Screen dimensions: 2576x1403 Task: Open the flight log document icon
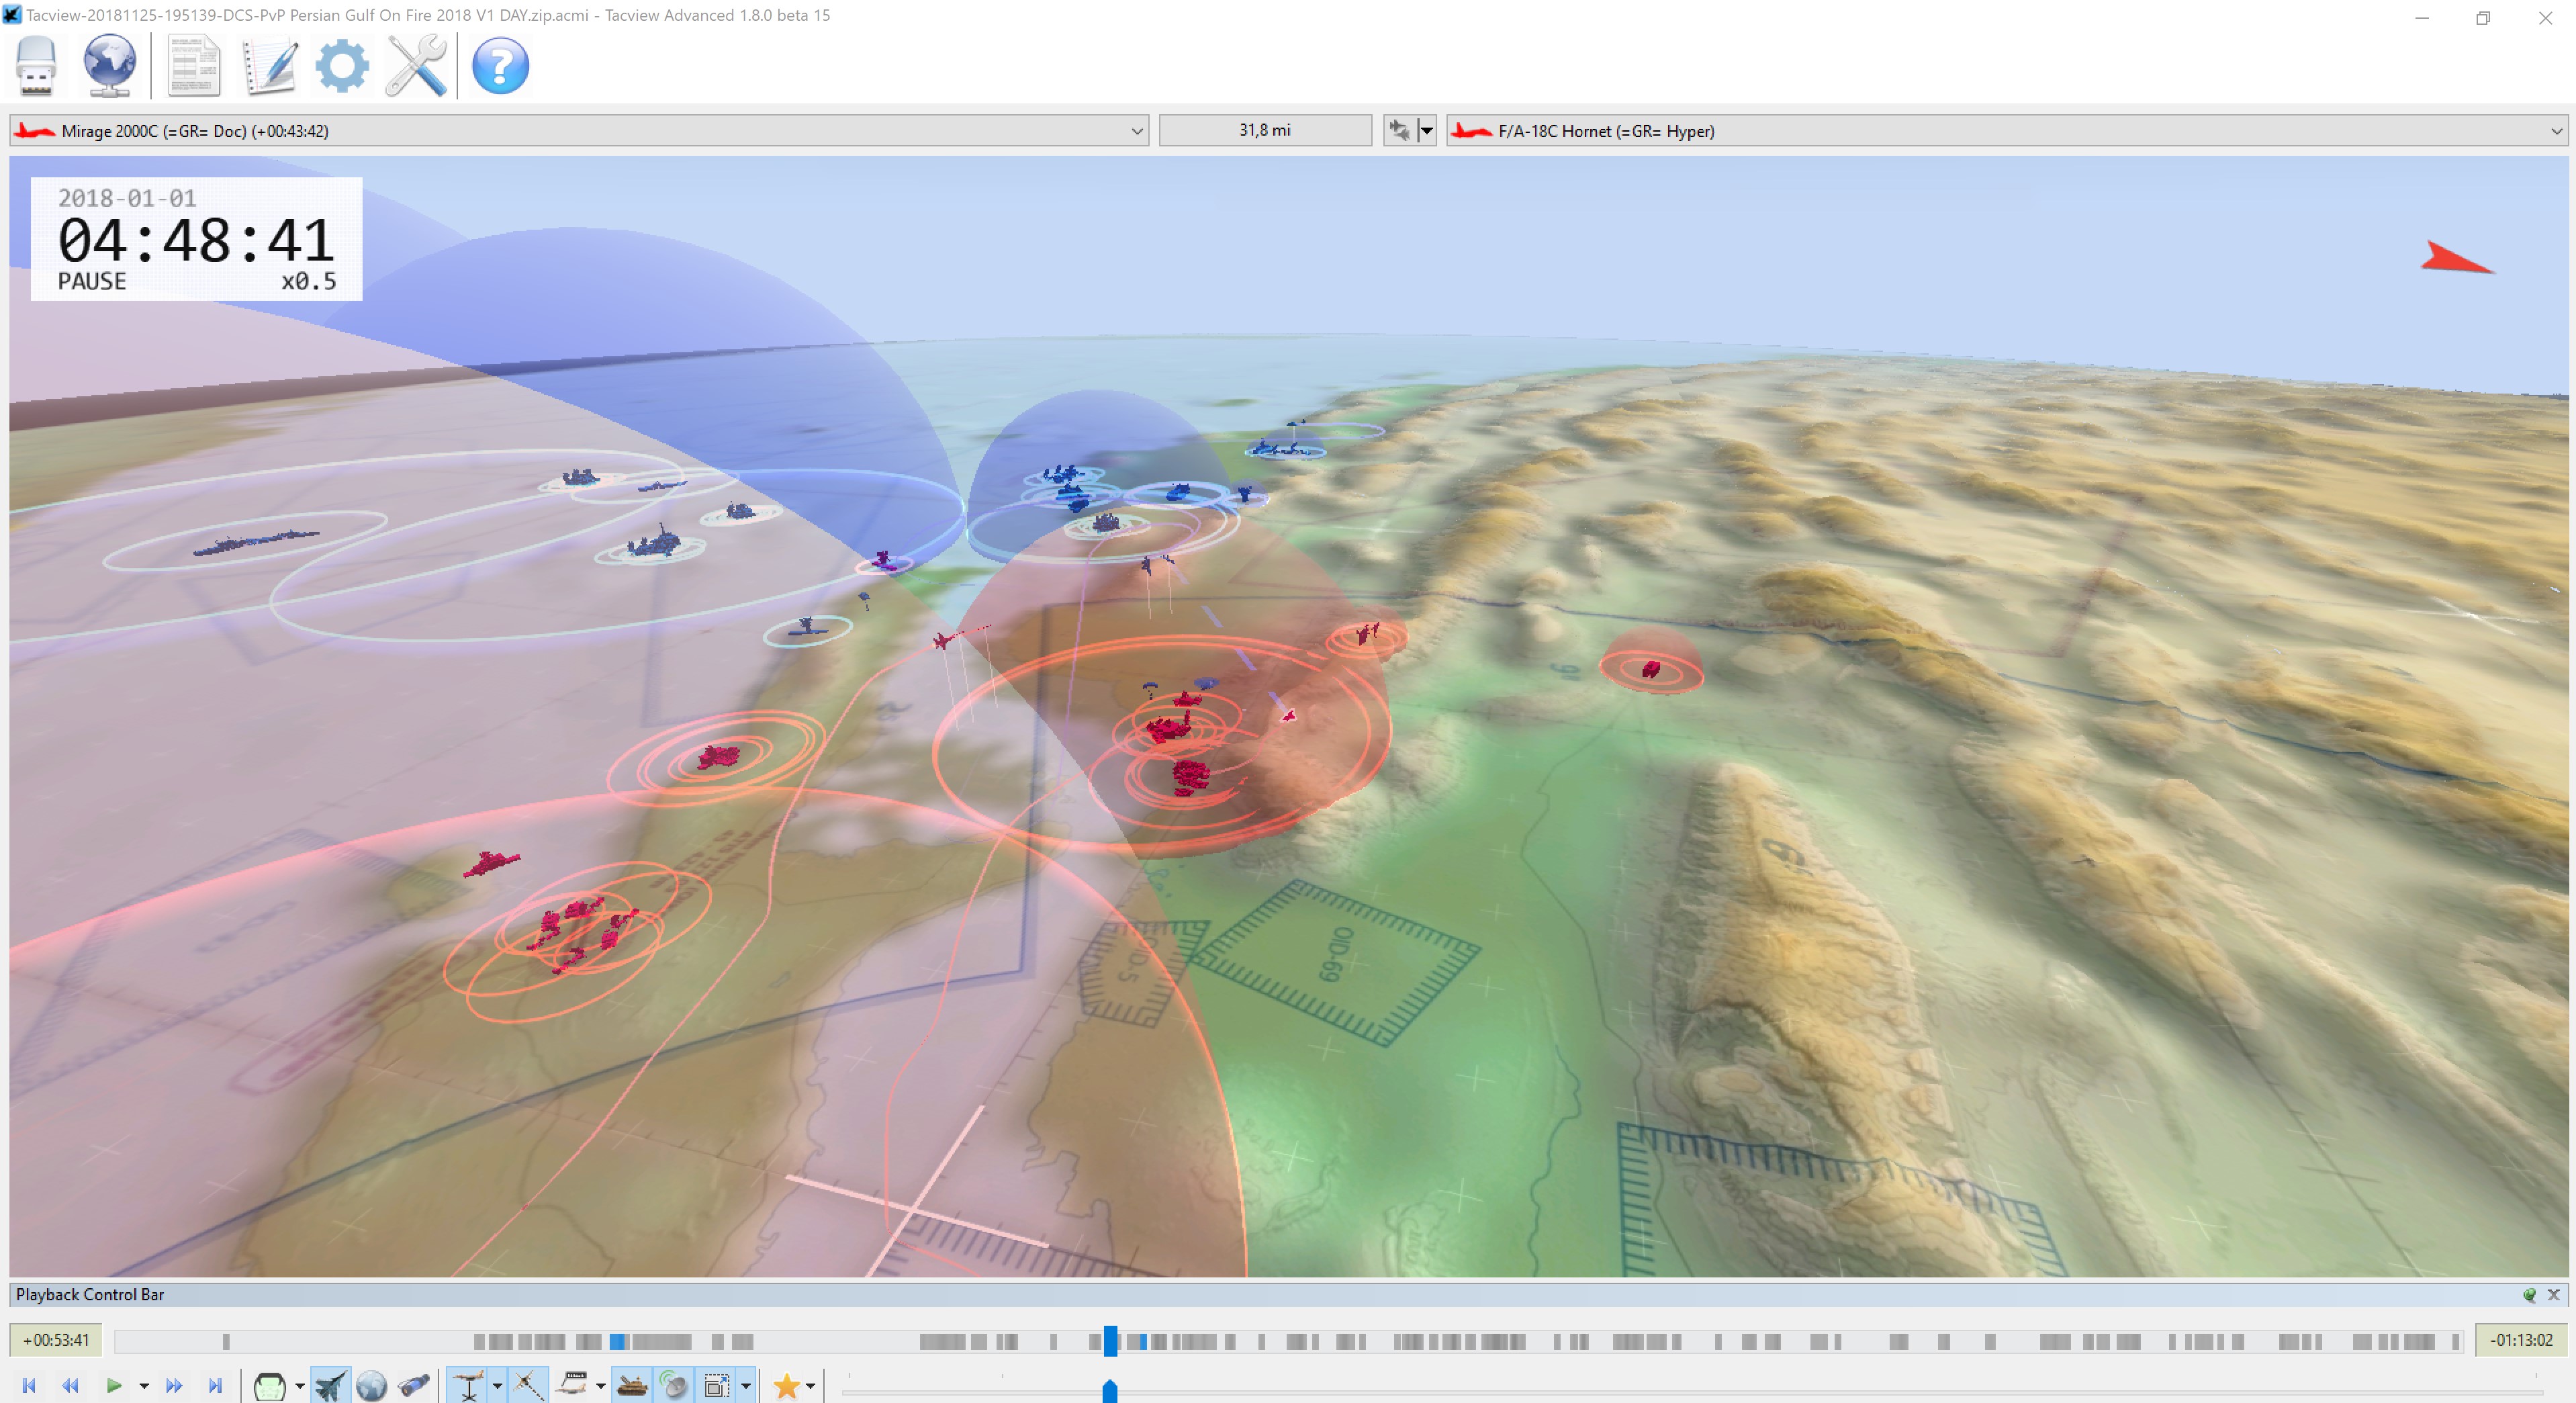click(x=194, y=66)
